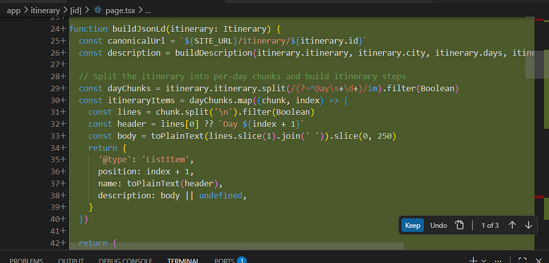Select the '[id]' breadcrumb folder
549x263 pixels.
coord(76,10)
